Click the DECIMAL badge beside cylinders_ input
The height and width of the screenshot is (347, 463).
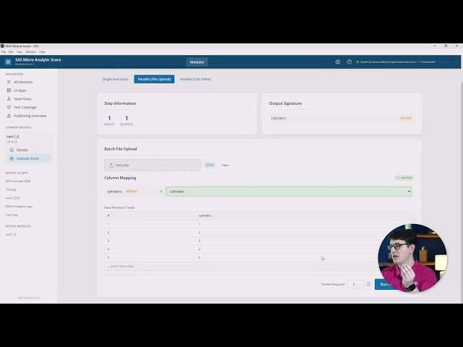click(132, 192)
